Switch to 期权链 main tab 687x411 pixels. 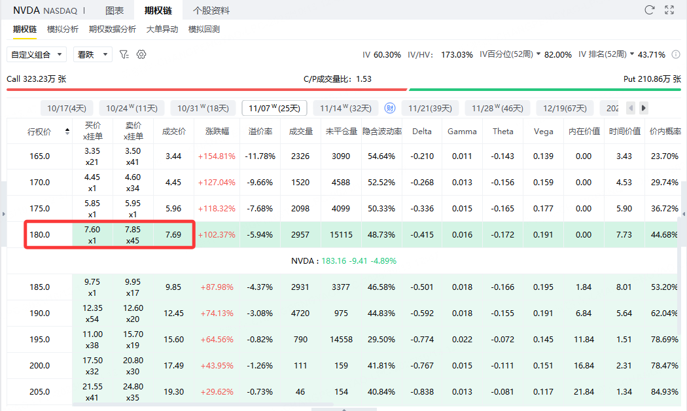click(158, 10)
